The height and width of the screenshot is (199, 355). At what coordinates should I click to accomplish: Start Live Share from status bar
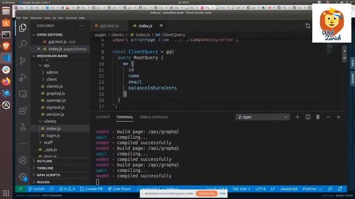click(119, 189)
